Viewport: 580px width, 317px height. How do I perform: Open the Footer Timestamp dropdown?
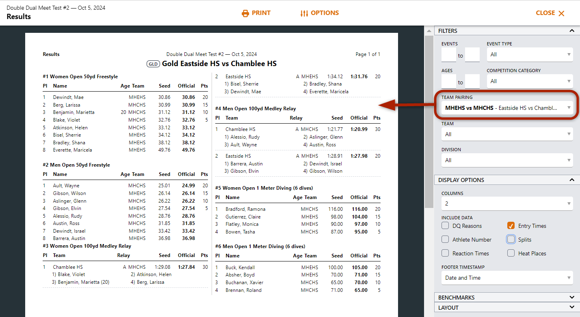point(506,278)
